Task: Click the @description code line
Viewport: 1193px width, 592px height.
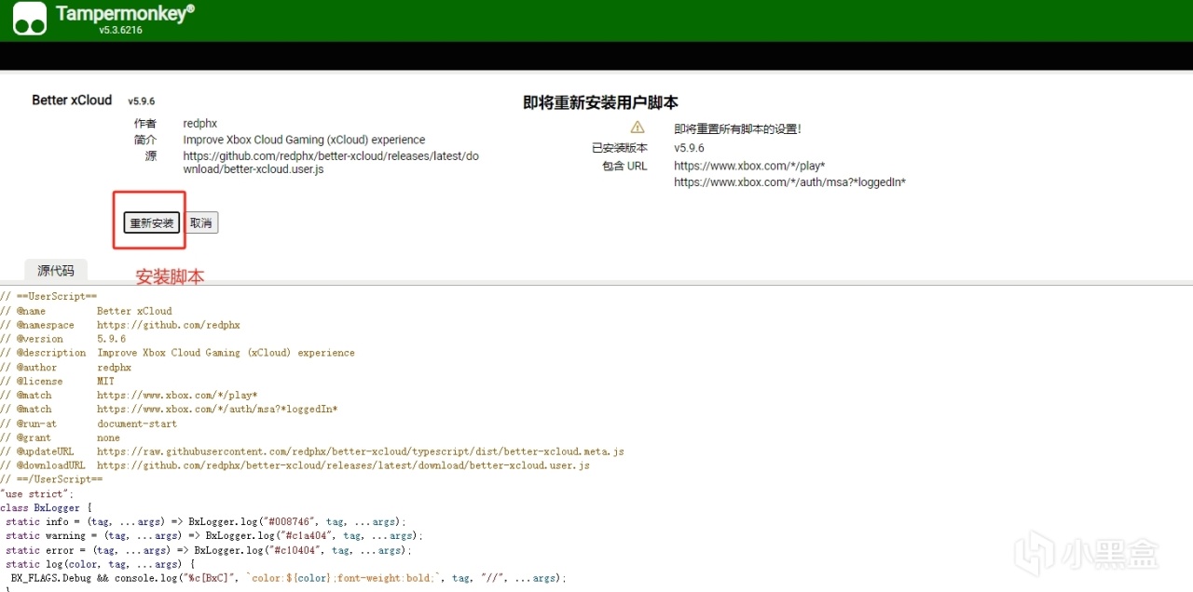Action: pyautogui.click(x=177, y=353)
